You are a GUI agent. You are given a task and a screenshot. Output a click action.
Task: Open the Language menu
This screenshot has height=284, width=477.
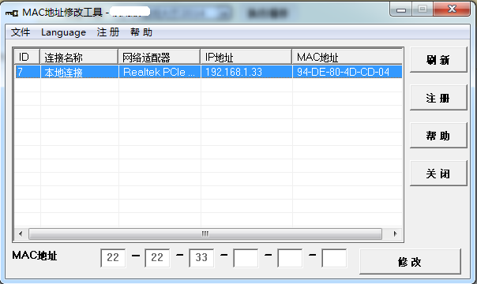pos(63,32)
